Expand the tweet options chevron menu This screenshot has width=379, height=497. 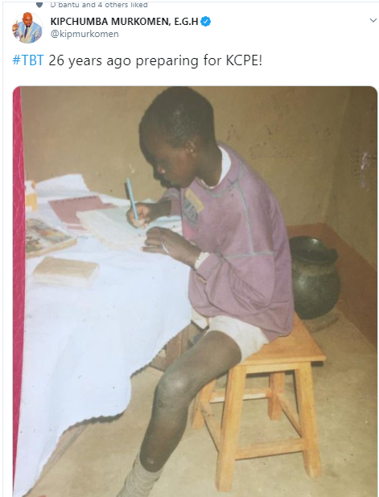point(373,21)
